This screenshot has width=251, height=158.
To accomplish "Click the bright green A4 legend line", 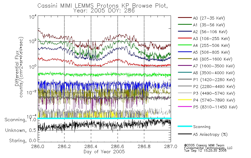I will (185, 45).
